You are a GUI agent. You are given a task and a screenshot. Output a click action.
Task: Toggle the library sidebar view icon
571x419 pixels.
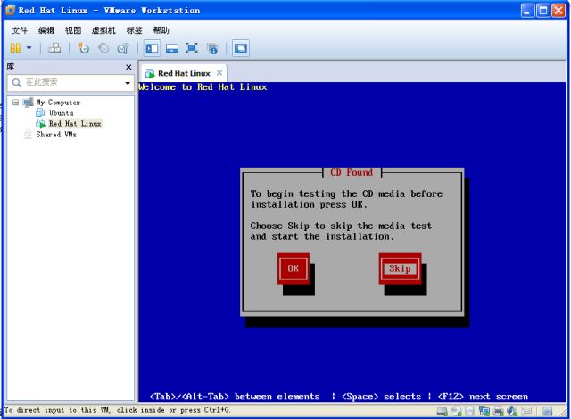tap(152, 48)
